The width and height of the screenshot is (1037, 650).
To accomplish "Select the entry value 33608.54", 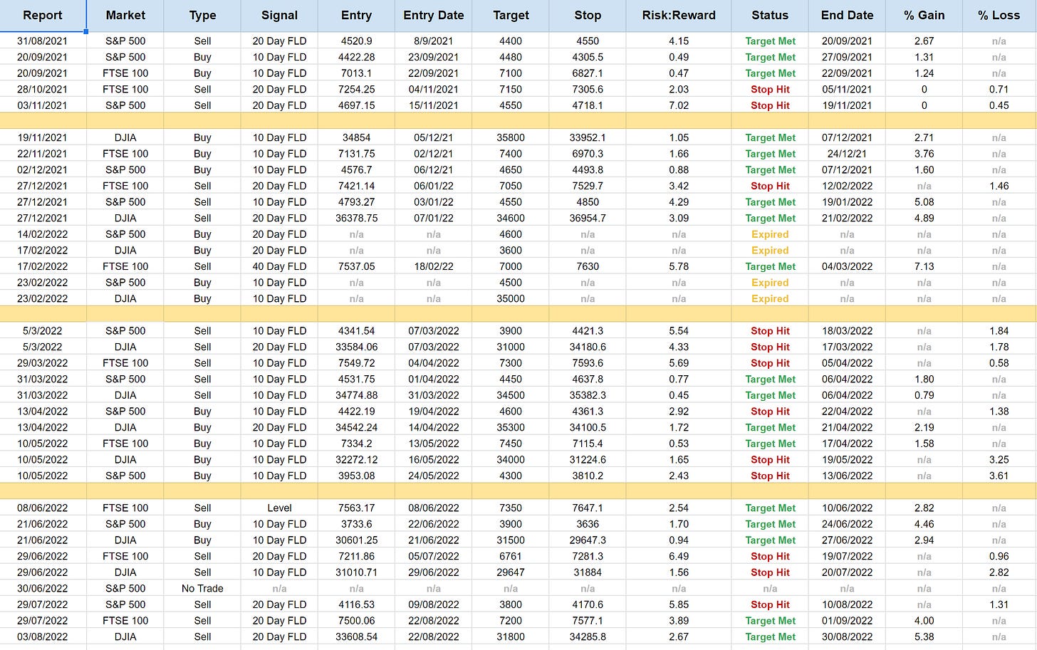I will 356,637.
